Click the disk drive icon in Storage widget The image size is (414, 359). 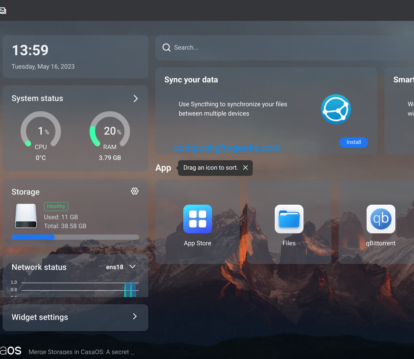[26, 215]
